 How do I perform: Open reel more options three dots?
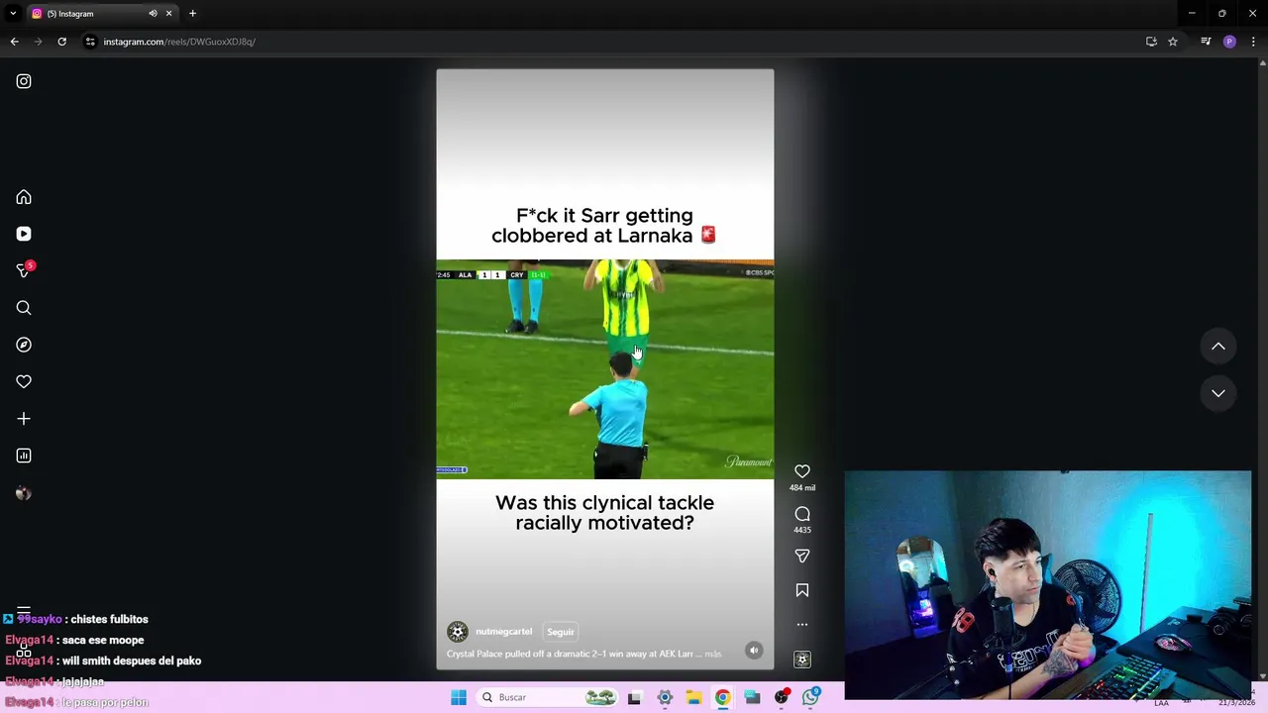tap(802, 625)
